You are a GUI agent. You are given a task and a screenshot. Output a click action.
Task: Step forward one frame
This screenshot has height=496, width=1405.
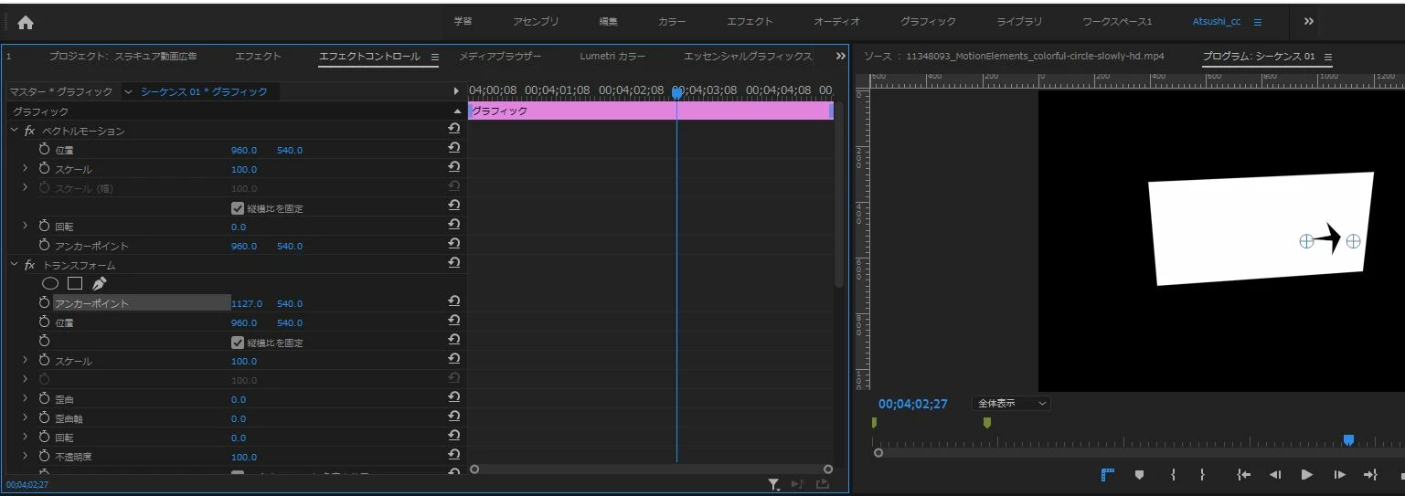[x=1339, y=474]
